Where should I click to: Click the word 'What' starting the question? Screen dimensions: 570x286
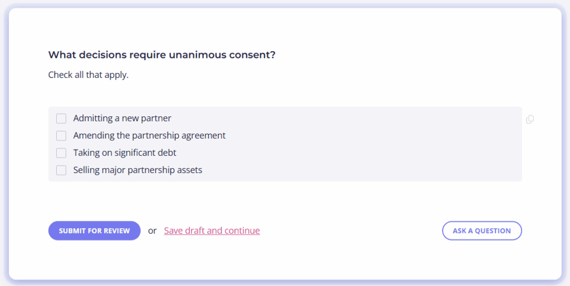[x=62, y=55]
